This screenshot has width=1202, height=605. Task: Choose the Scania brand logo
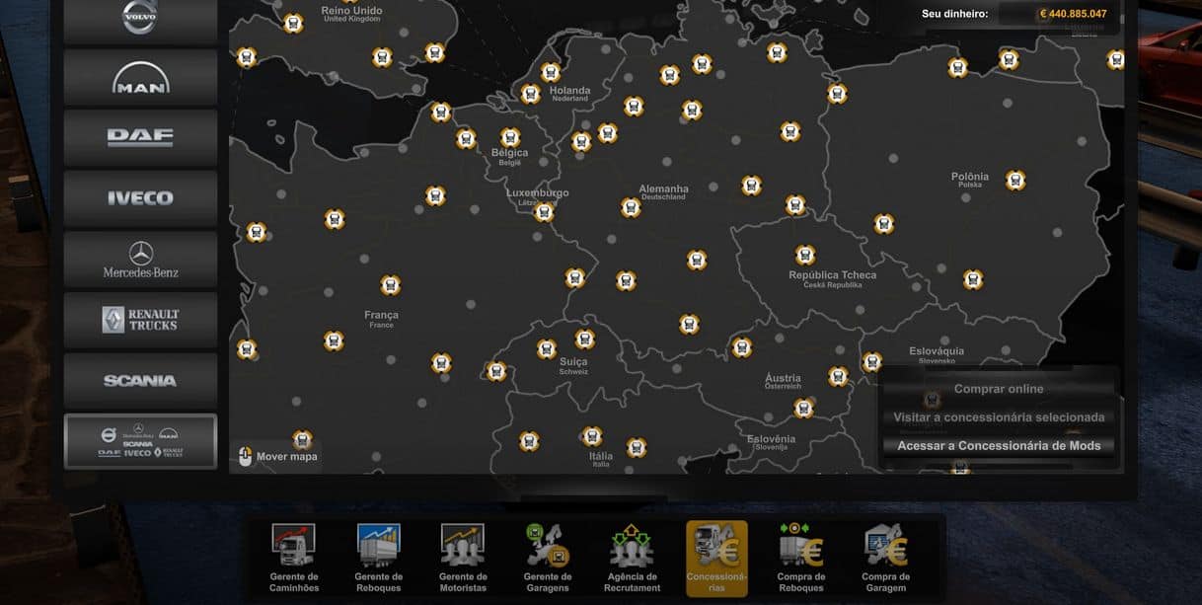[x=140, y=381]
